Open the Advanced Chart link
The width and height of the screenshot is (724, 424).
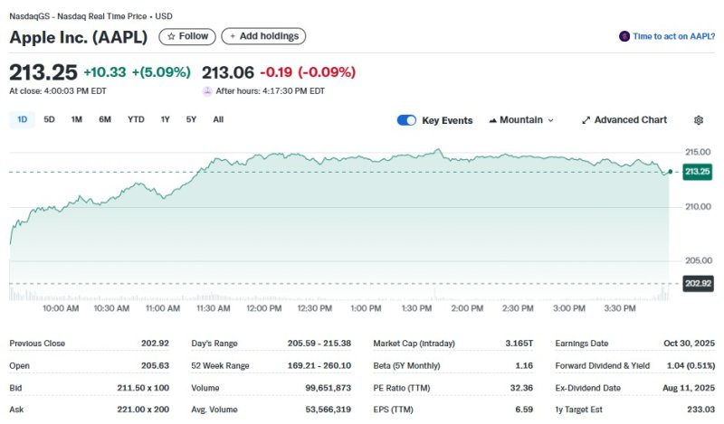click(x=630, y=120)
